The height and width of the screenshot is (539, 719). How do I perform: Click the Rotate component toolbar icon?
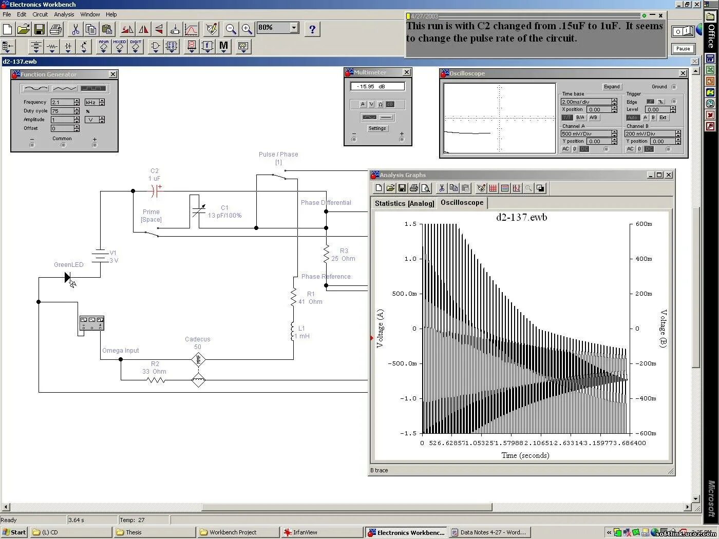[127, 29]
